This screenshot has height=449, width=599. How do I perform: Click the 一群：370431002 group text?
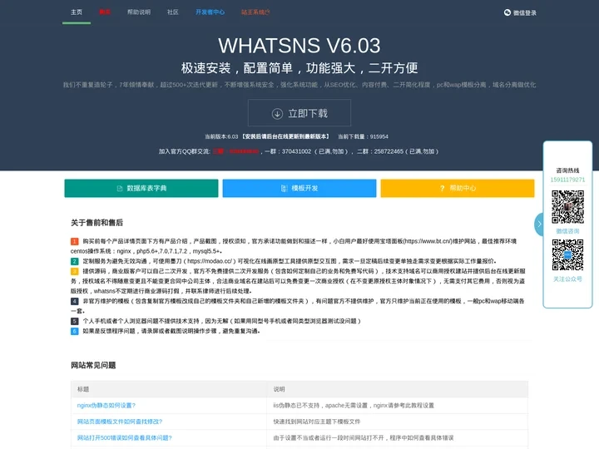point(307,151)
